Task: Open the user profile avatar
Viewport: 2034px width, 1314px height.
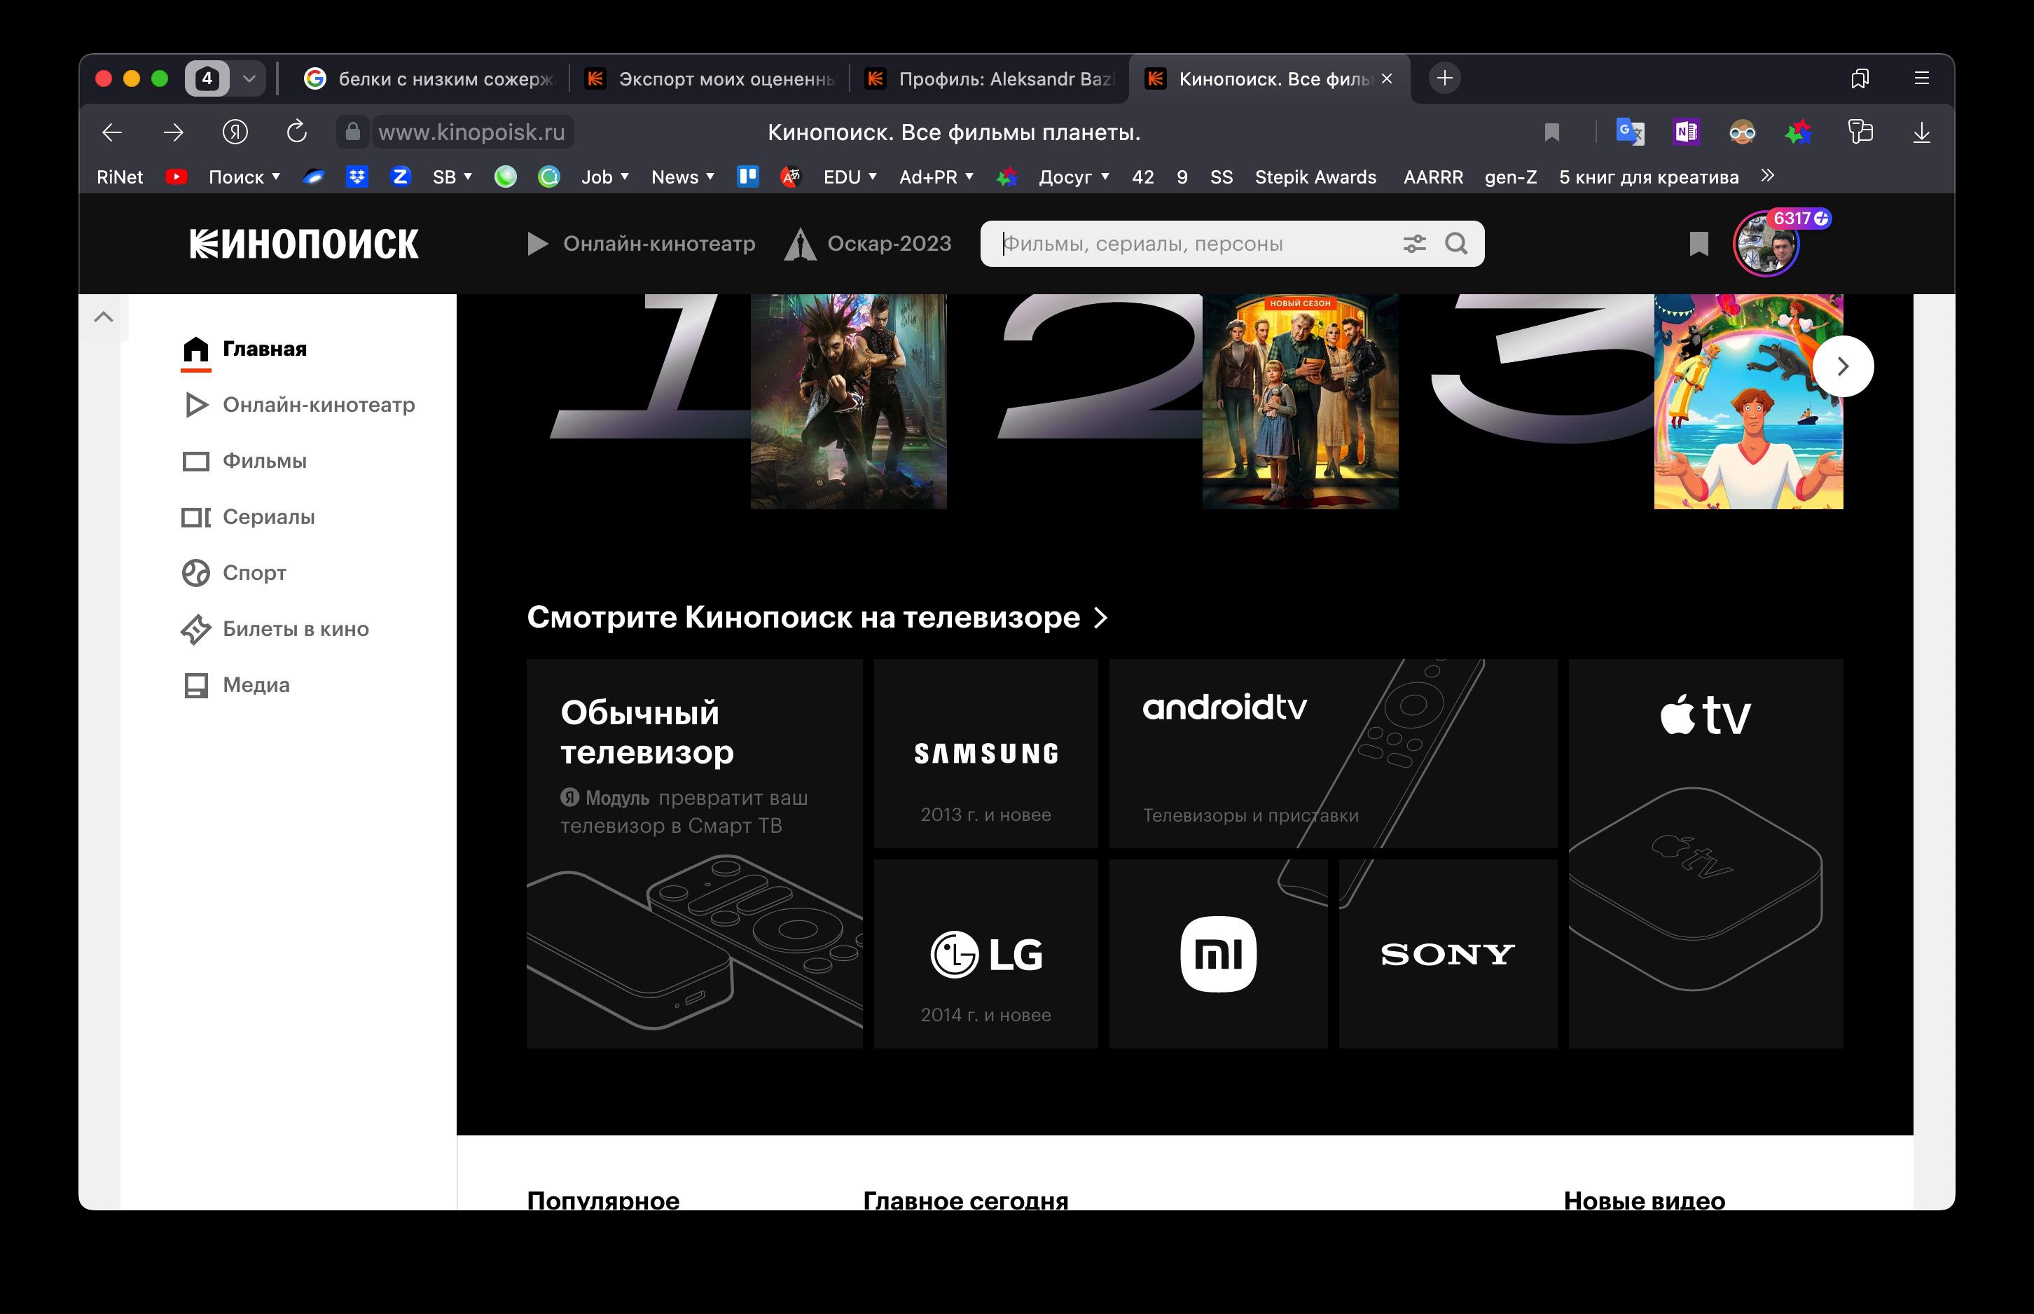Action: (1766, 244)
